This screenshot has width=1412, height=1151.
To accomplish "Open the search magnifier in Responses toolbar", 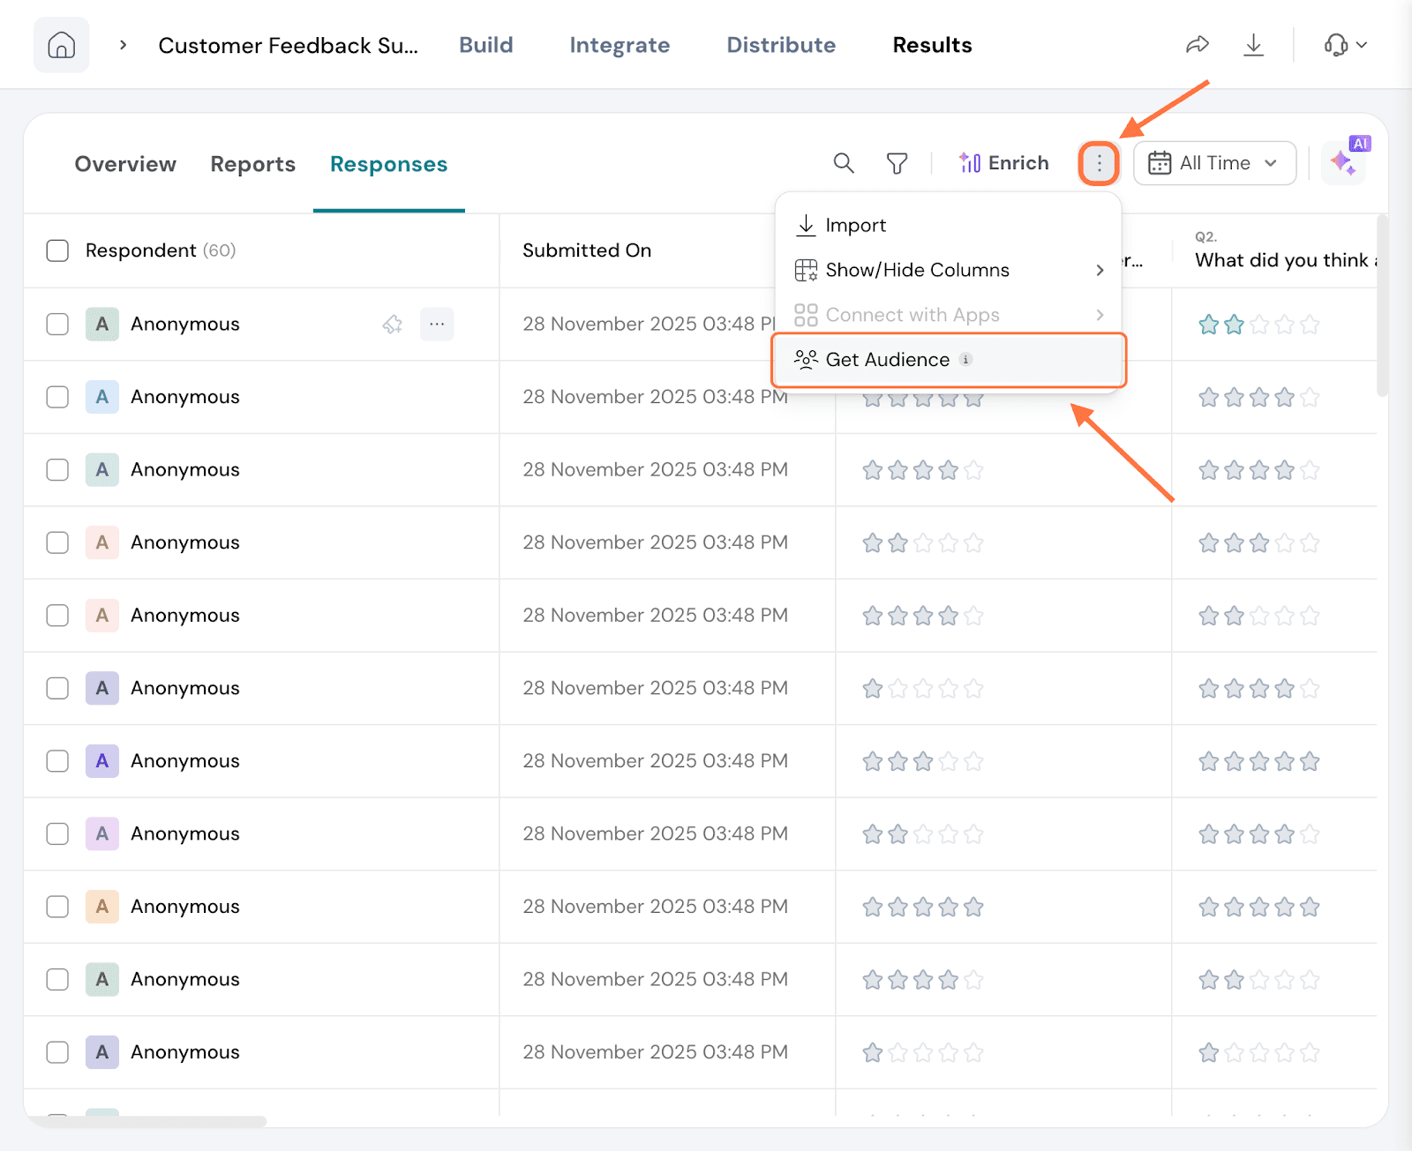I will (x=844, y=163).
